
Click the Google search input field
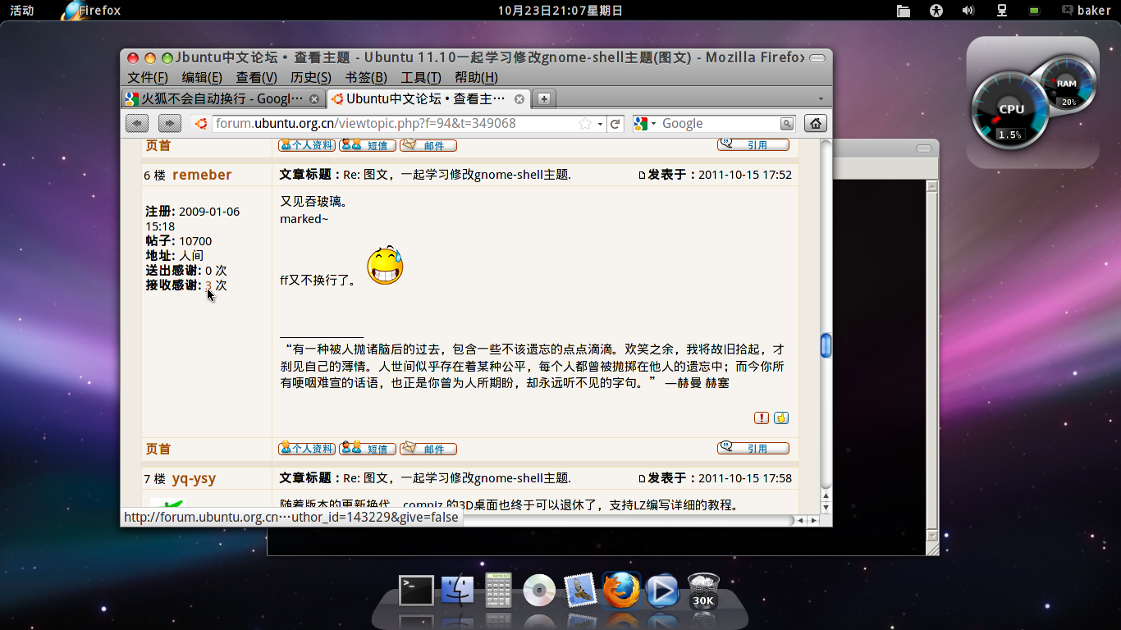[720, 124]
